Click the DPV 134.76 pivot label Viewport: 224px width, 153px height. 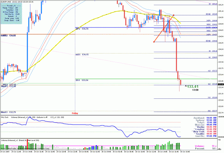[x=82, y=29]
